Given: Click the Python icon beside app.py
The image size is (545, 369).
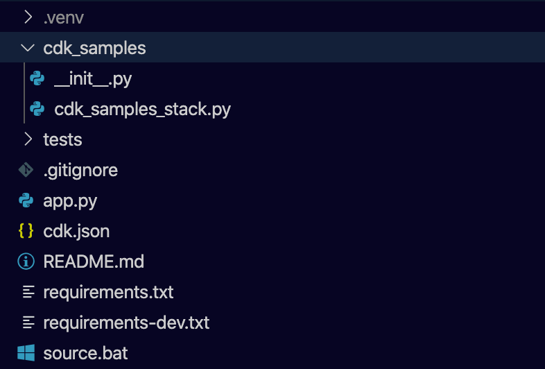Looking at the screenshot, I should click(26, 201).
